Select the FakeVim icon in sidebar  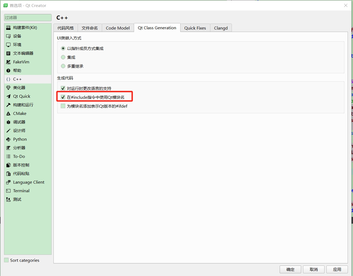coord(8,62)
